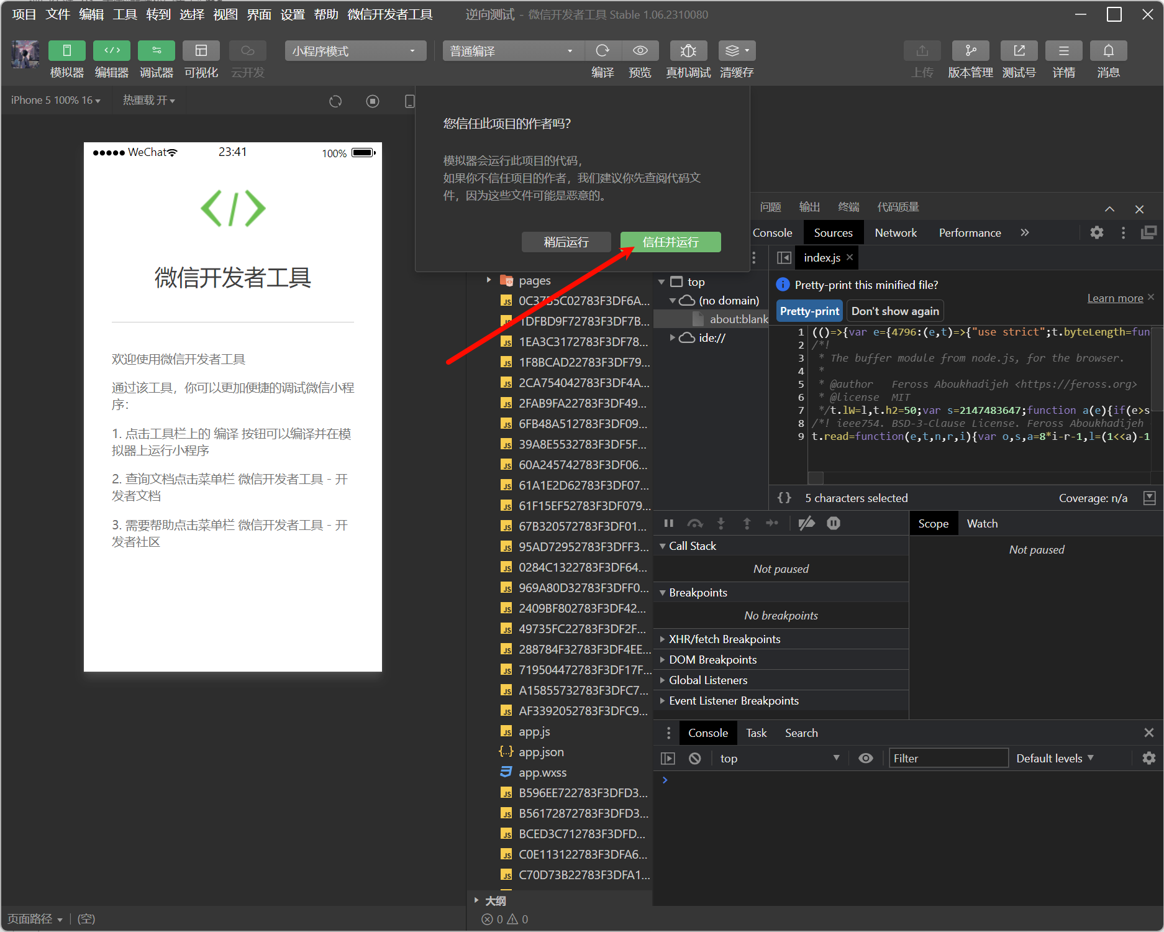The image size is (1164, 932).
Task: Expand XHR/fetch Breakpoints section
Action: pyautogui.click(x=663, y=639)
